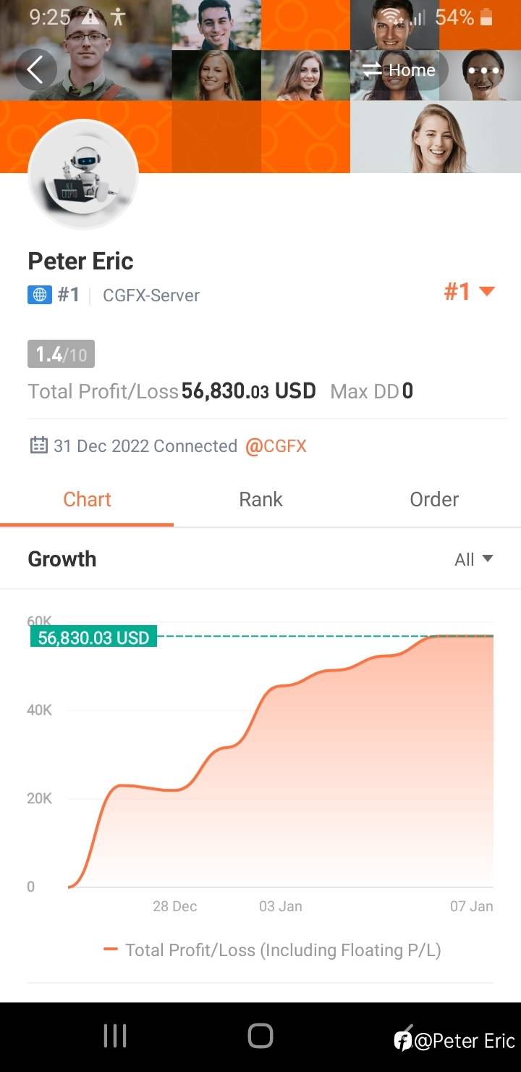Image resolution: width=521 pixels, height=1072 pixels.
Task: Open the @CGFX broker link
Action: click(x=276, y=446)
